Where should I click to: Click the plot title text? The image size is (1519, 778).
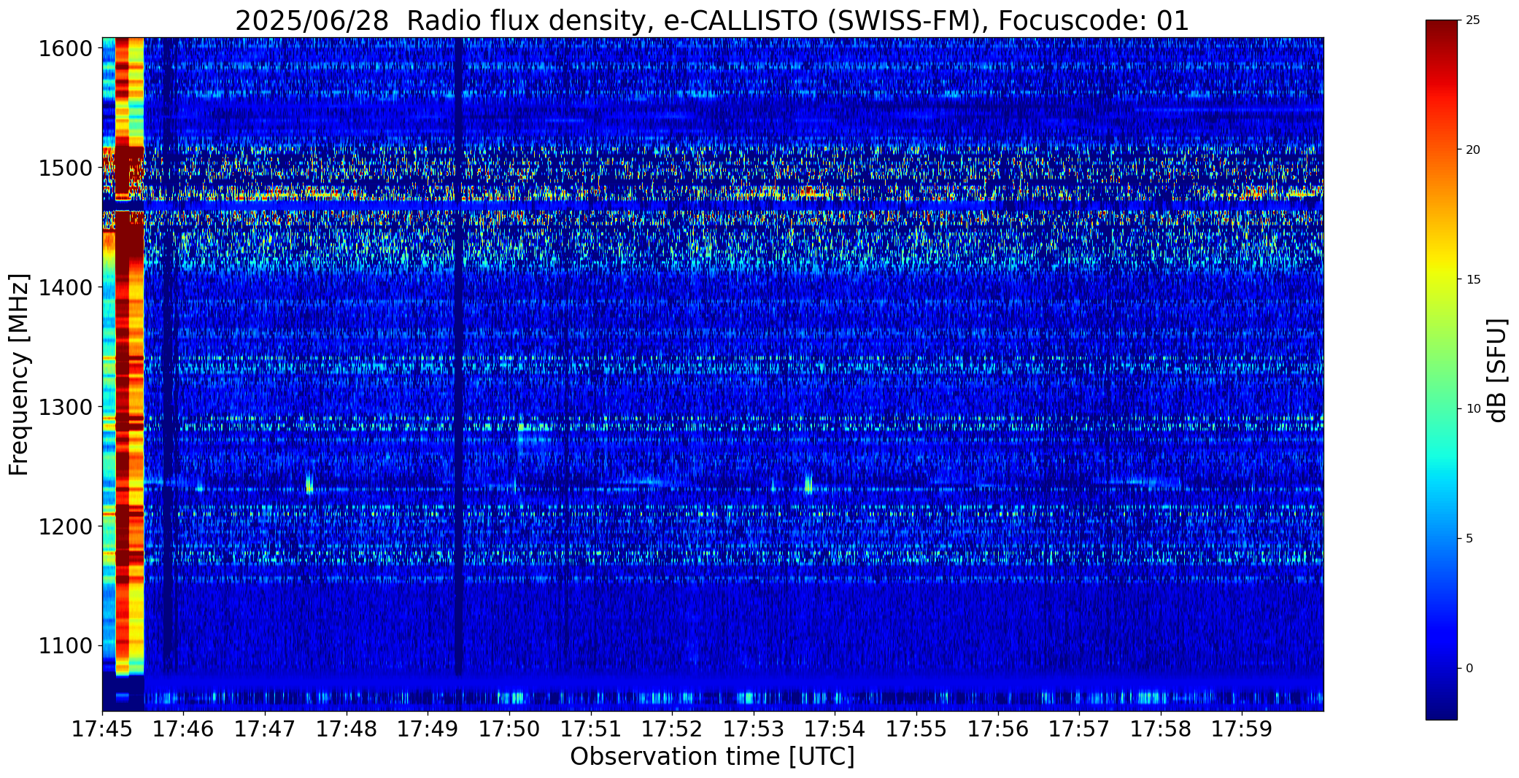click(712, 20)
